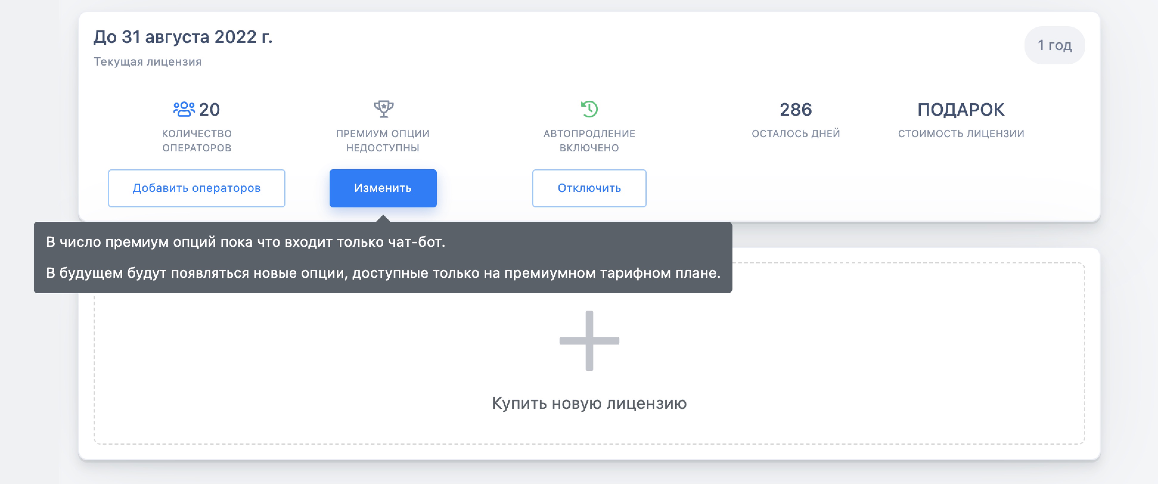Click the КОЛИЧЕСТВО ОПЕРАТОРОВ label
This screenshot has height=484, width=1158.
click(x=196, y=141)
